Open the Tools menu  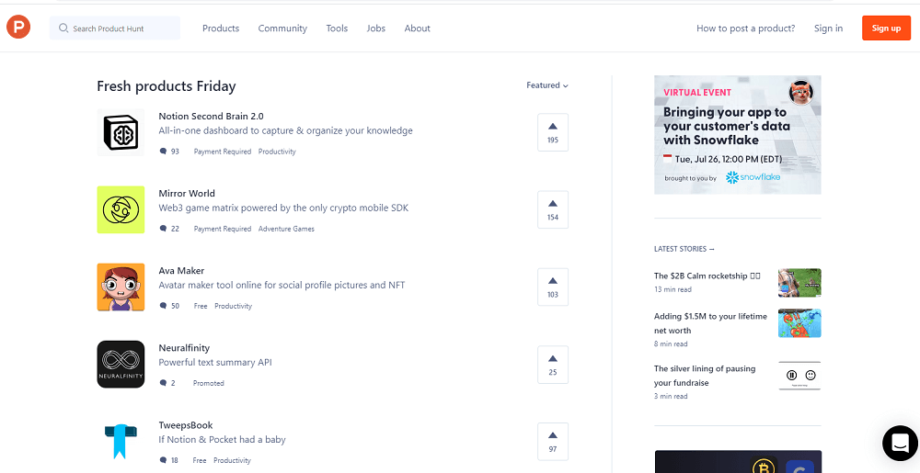point(337,28)
